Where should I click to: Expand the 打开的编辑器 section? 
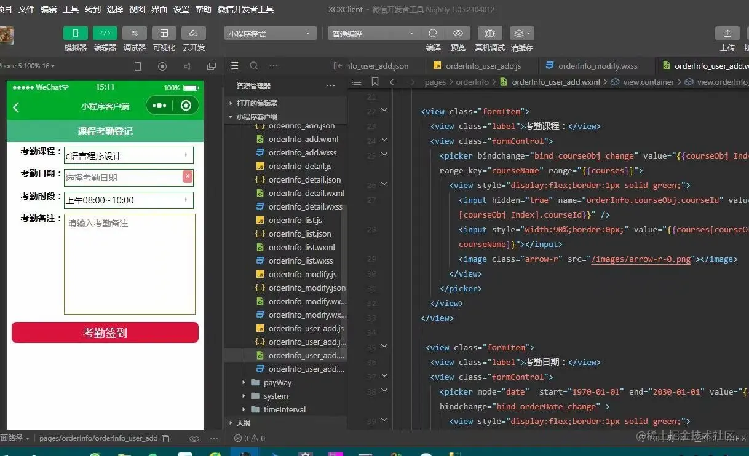[286, 103]
